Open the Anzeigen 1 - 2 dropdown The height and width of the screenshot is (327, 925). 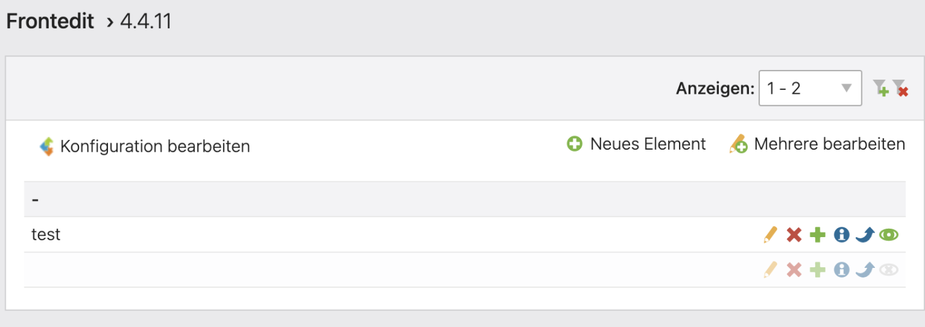[x=809, y=88]
